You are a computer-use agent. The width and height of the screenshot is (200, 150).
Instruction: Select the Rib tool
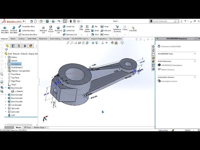pyautogui.click(x=94, y=27)
